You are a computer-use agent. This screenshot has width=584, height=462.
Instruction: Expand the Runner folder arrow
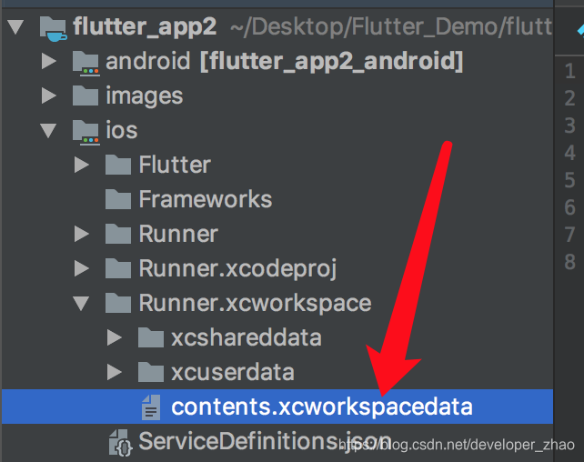click(82, 234)
